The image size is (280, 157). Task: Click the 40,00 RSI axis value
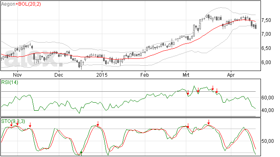(x=267, y=110)
